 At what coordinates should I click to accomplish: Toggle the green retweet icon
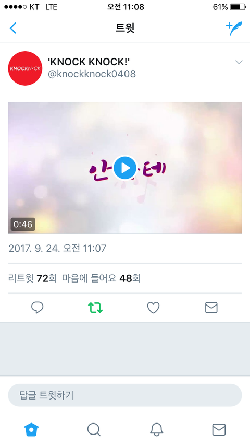point(95,308)
